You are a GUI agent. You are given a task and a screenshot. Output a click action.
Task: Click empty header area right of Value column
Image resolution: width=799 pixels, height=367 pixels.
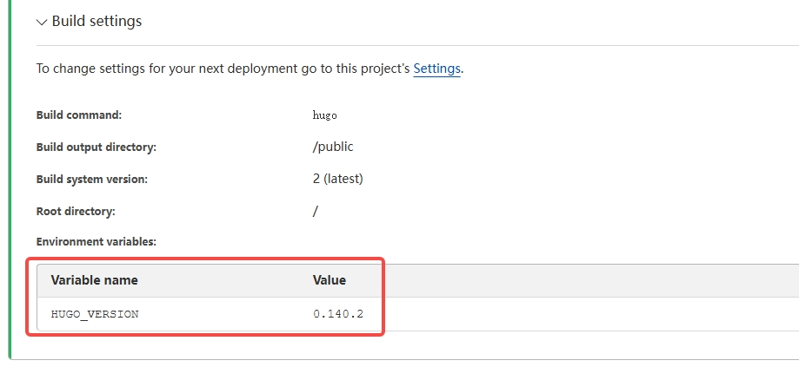tap(591, 280)
